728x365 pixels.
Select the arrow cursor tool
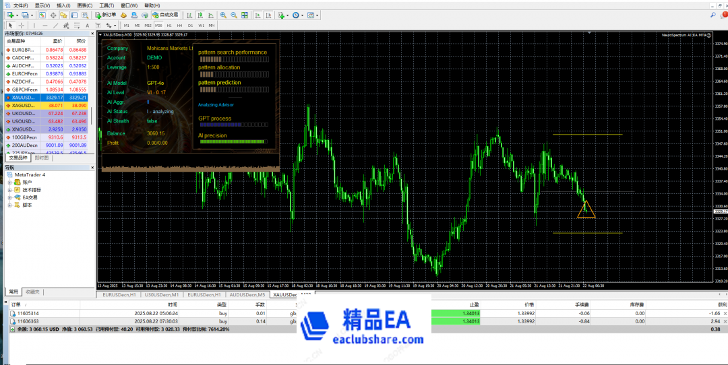[11, 26]
